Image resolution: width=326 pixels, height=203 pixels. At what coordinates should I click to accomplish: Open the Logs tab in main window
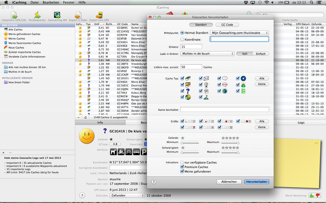(301, 123)
